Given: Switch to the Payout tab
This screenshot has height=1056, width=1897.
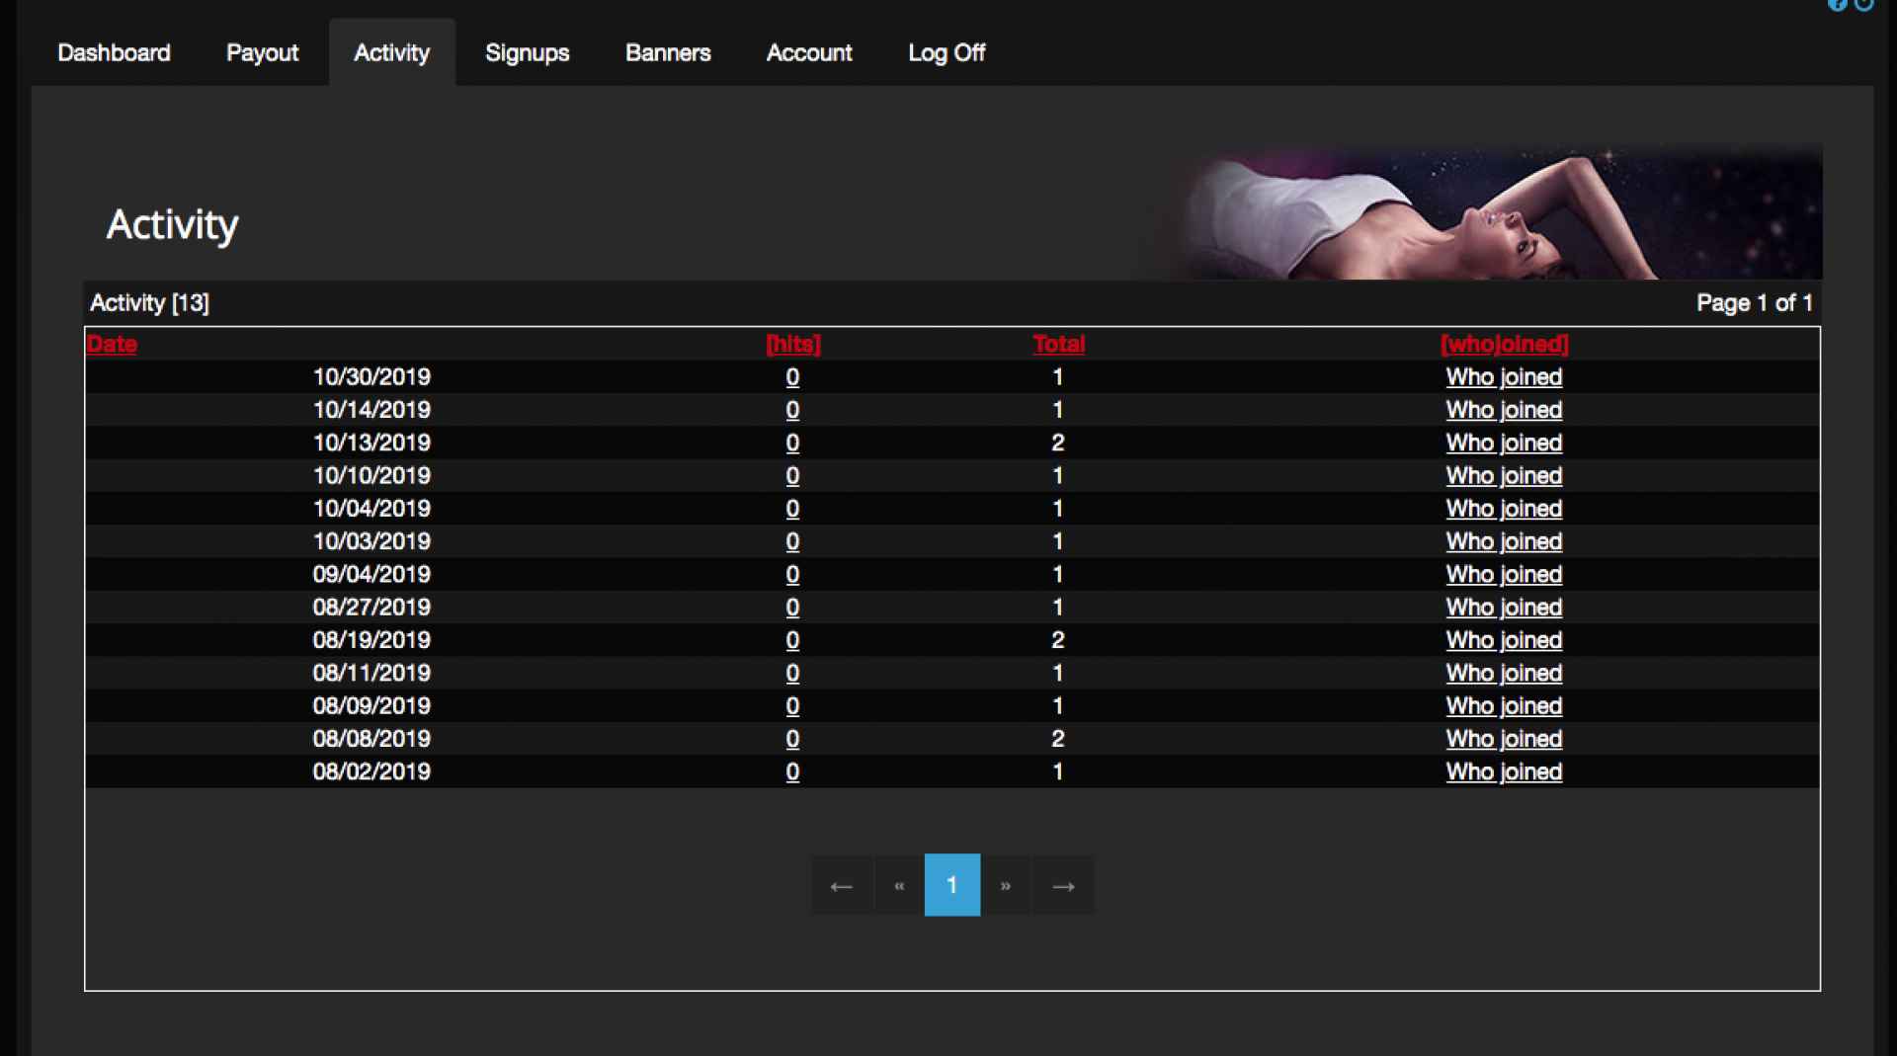Looking at the screenshot, I should [262, 52].
